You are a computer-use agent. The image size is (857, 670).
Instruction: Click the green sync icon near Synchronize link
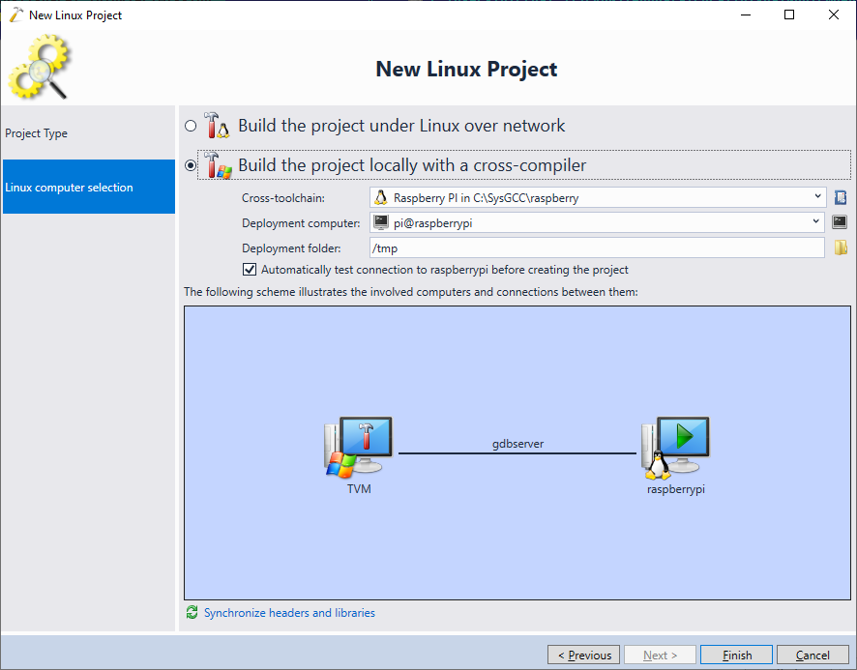(x=192, y=612)
